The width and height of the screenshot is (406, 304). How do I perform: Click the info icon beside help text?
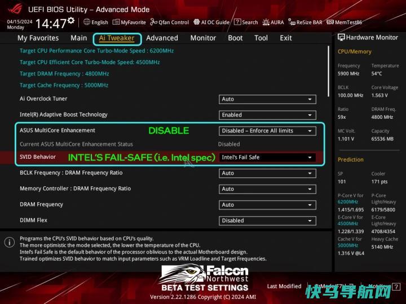(10, 242)
